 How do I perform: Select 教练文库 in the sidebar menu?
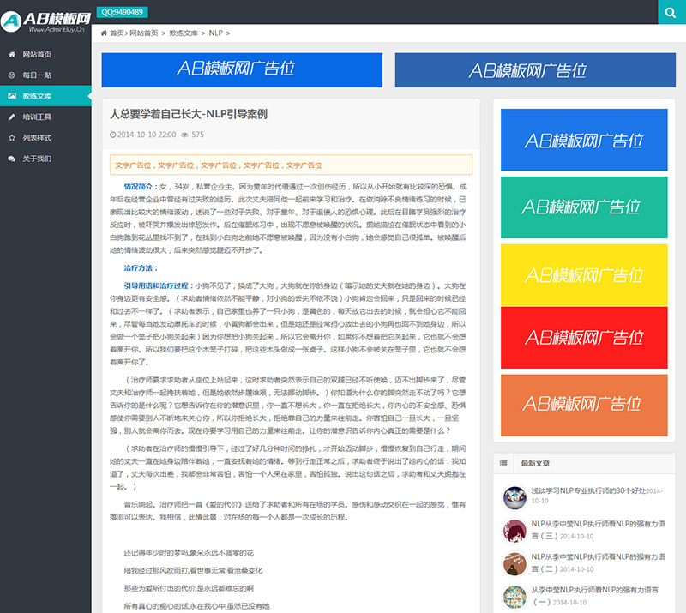pyautogui.click(x=45, y=96)
